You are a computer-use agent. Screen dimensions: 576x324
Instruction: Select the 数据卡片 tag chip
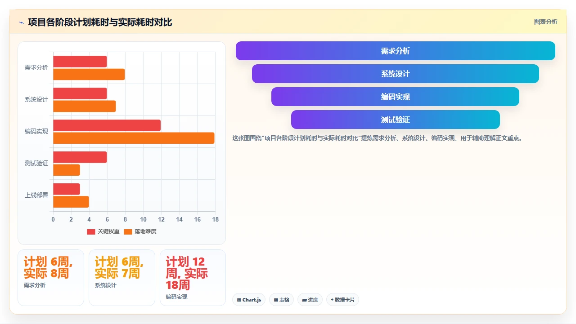(342, 300)
